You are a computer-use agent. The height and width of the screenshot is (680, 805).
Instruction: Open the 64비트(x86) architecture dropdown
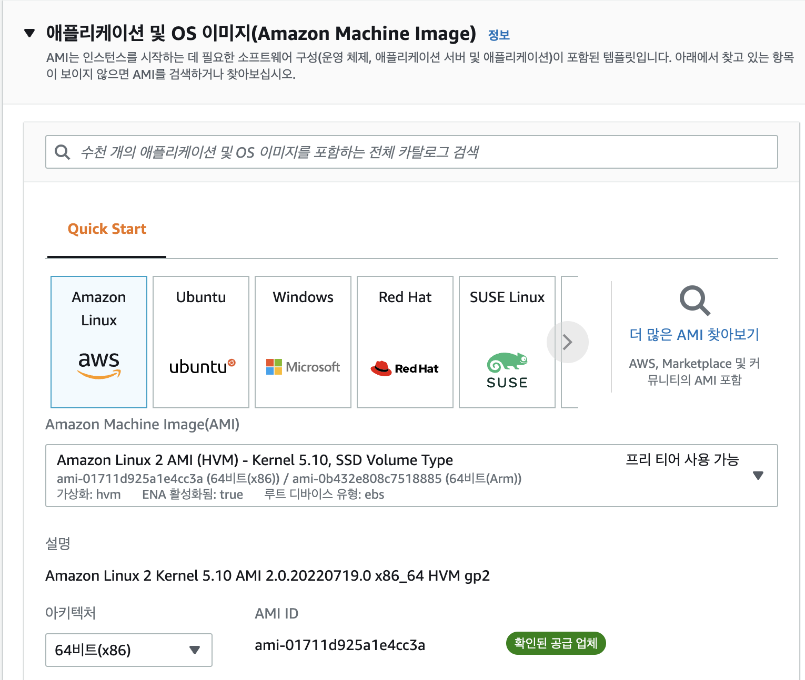tap(129, 650)
